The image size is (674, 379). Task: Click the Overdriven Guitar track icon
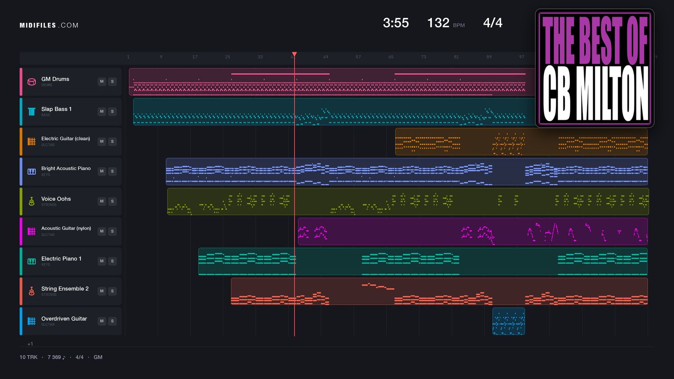coord(31,321)
